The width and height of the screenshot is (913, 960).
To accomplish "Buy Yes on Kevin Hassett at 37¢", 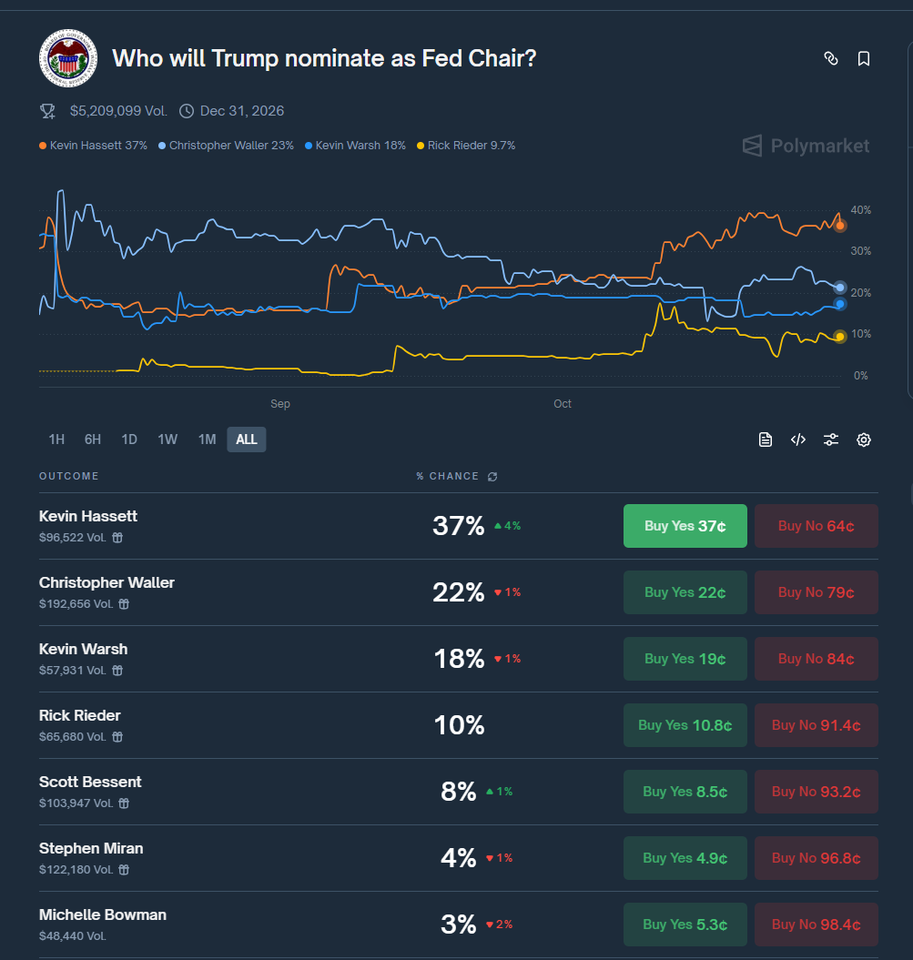I will tap(685, 526).
